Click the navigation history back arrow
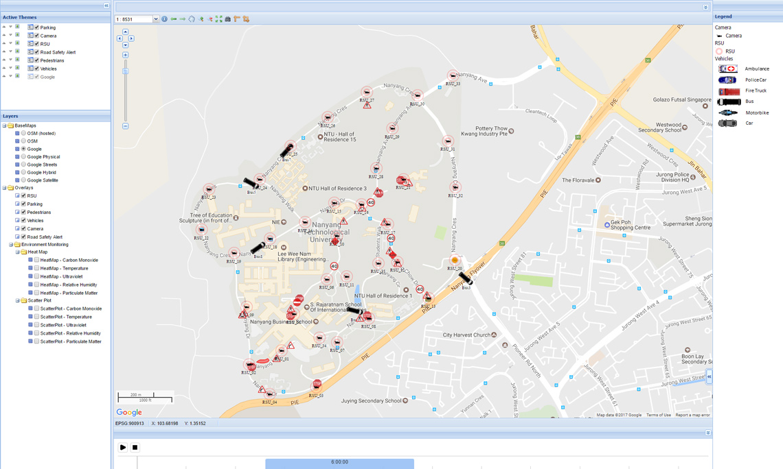783x469 pixels. (x=173, y=20)
